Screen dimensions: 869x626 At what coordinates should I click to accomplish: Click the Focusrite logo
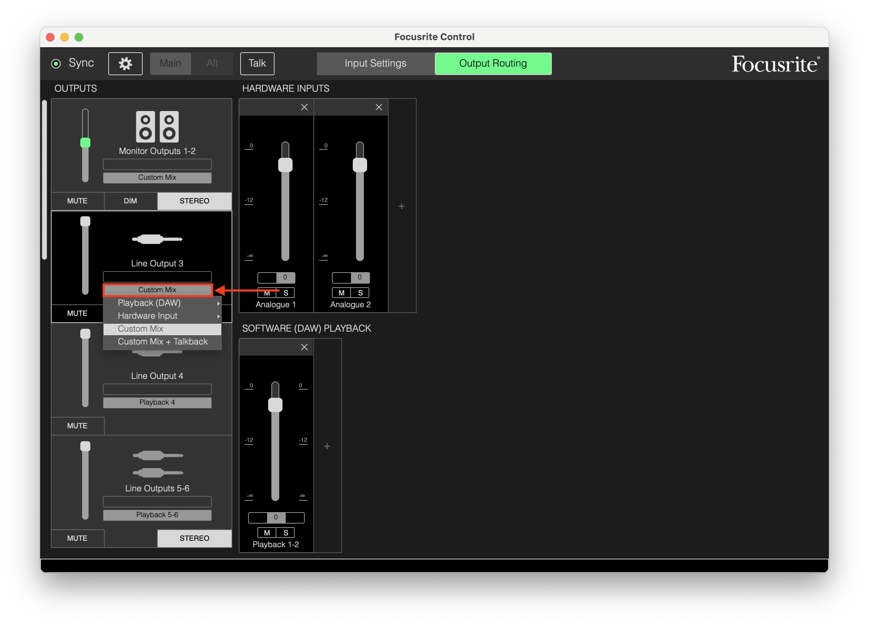coord(775,64)
